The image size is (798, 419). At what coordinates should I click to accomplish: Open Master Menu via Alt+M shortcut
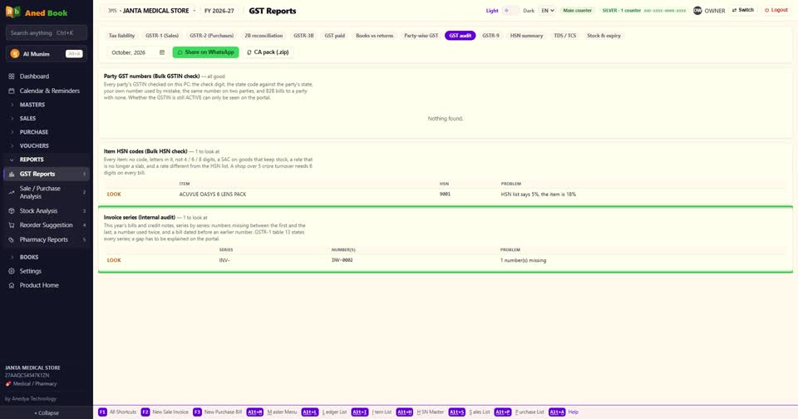tap(272, 412)
